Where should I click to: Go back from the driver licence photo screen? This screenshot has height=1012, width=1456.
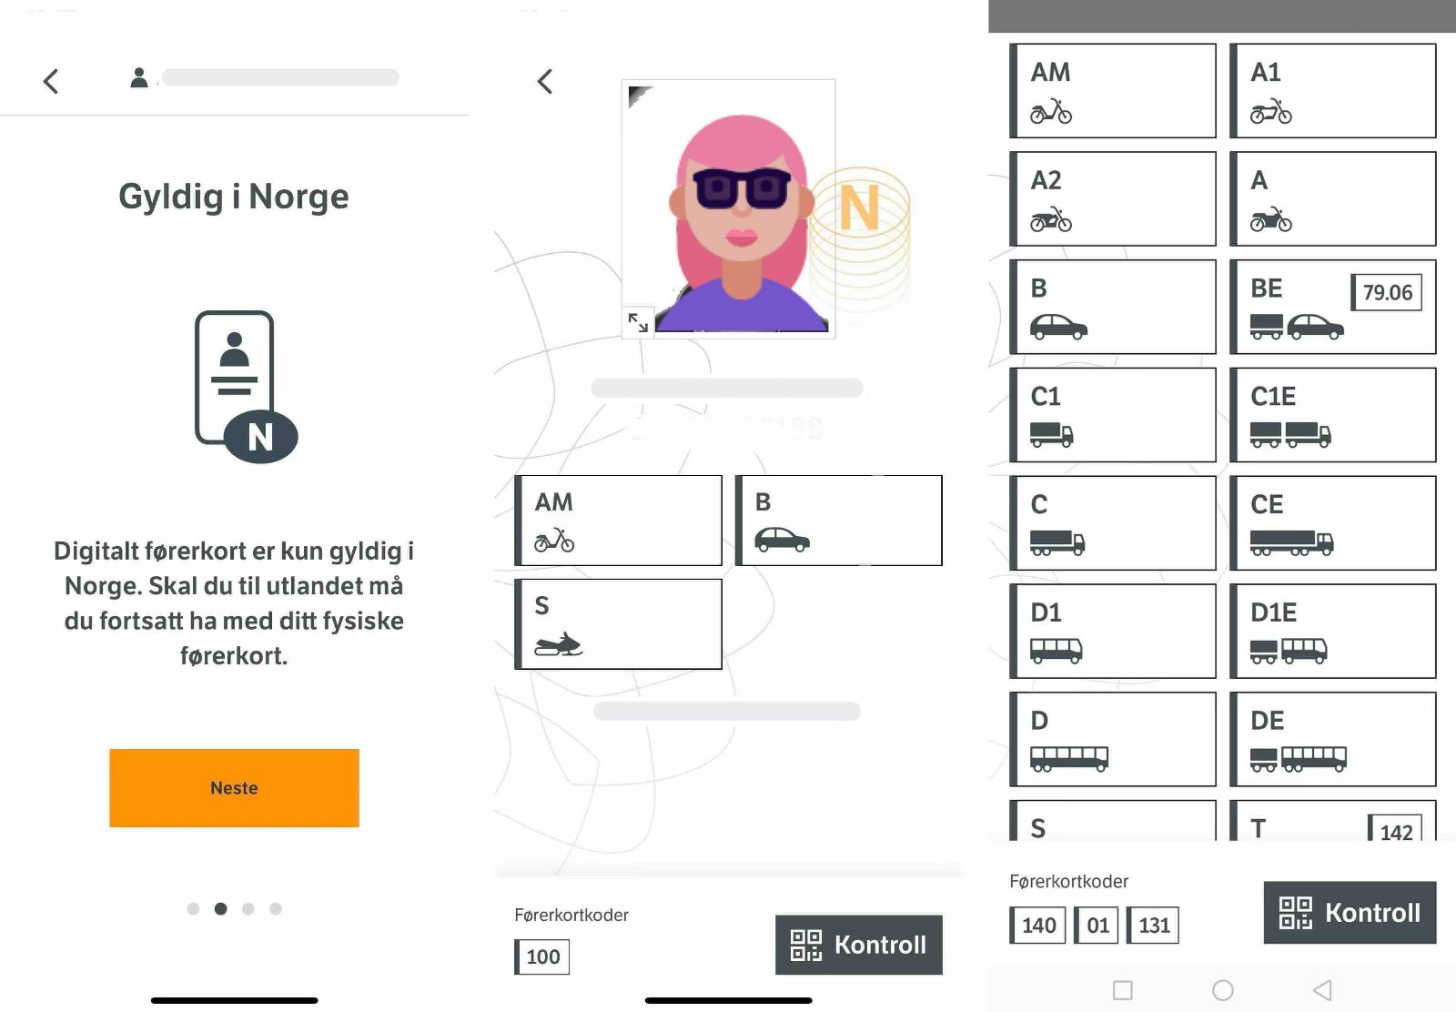click(544, 81)
